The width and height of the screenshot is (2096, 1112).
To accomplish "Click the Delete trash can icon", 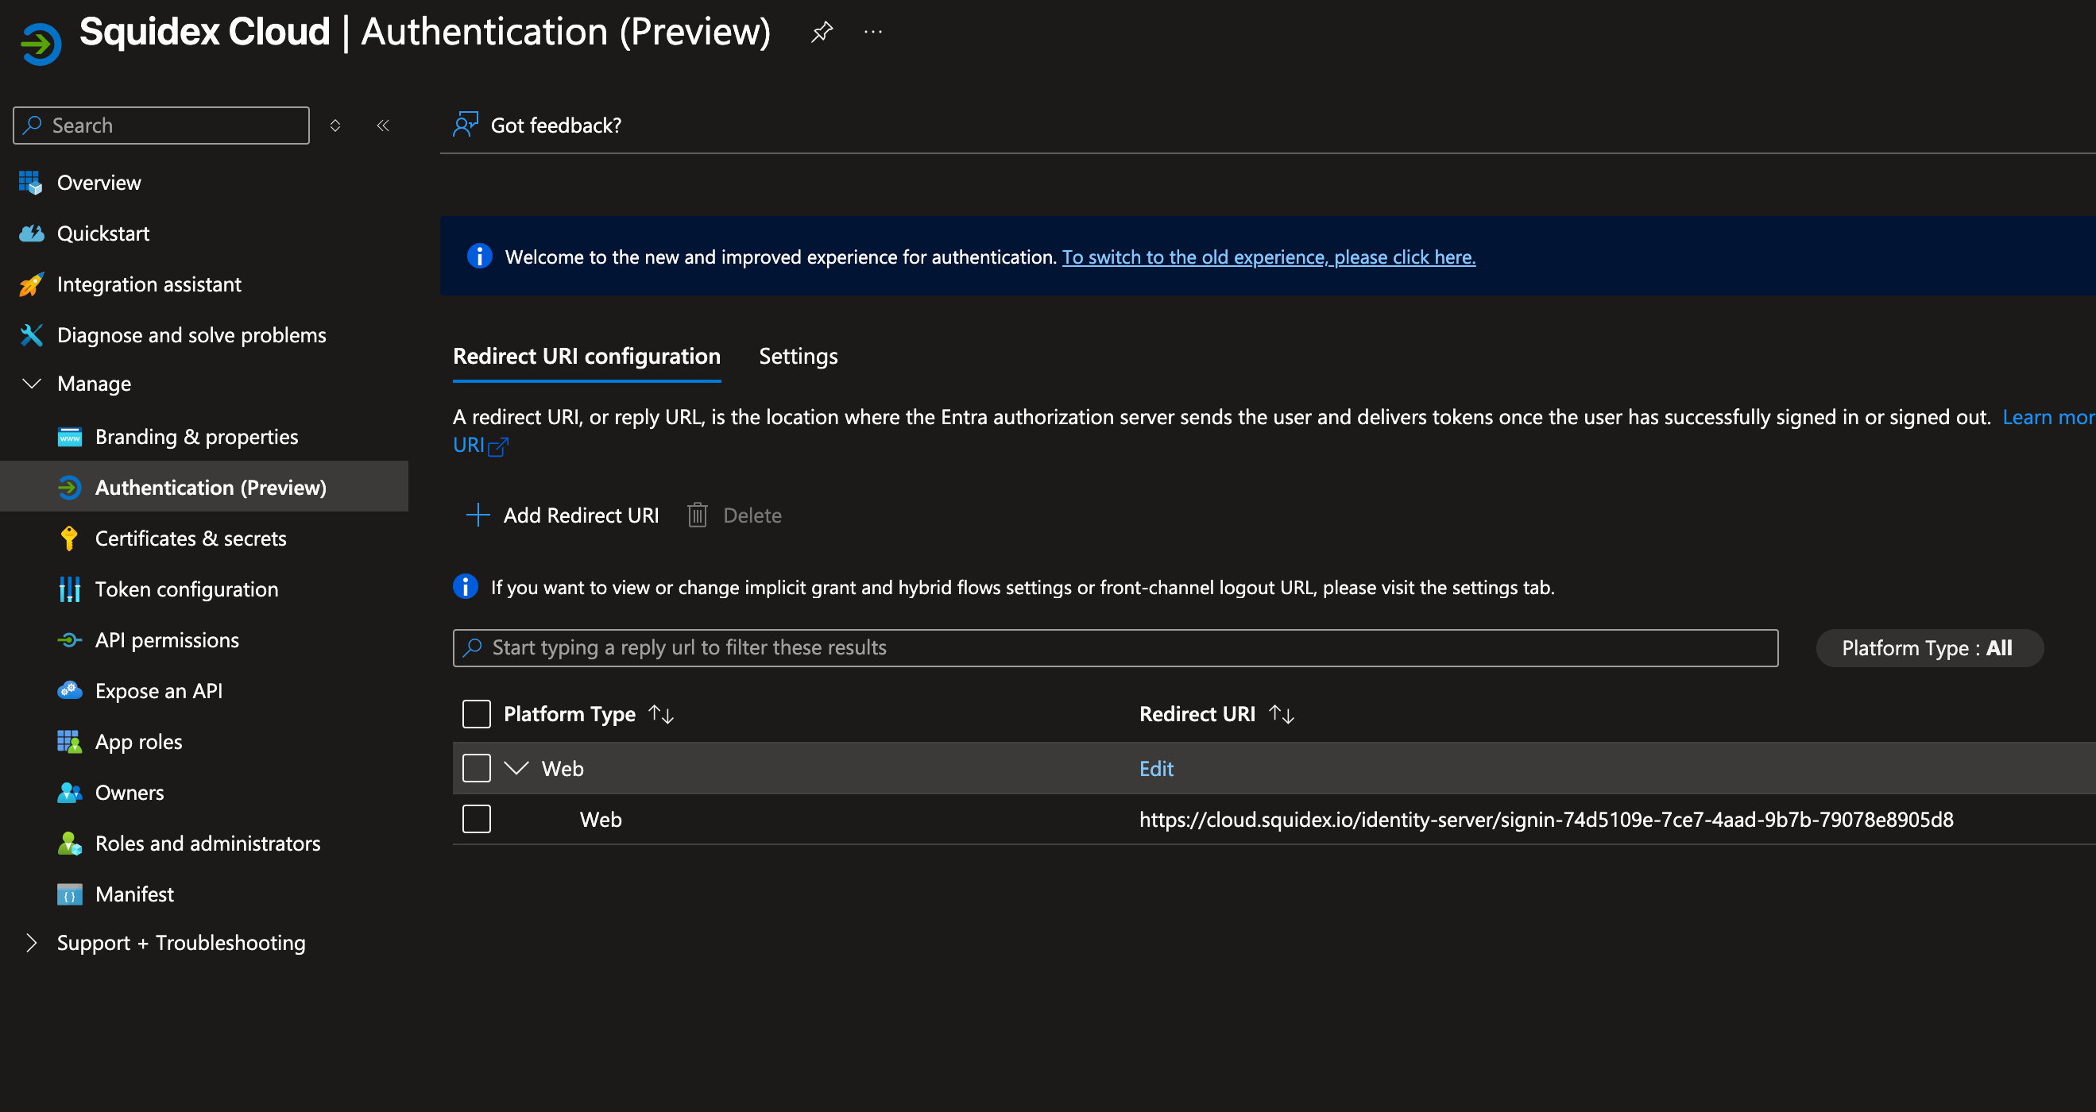I will pos(698,515).
